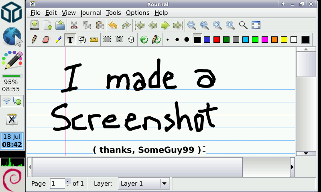Increase page number with the spinner up arrow
The height and width of the screenshot is (192, 321).
click(67, 181)
